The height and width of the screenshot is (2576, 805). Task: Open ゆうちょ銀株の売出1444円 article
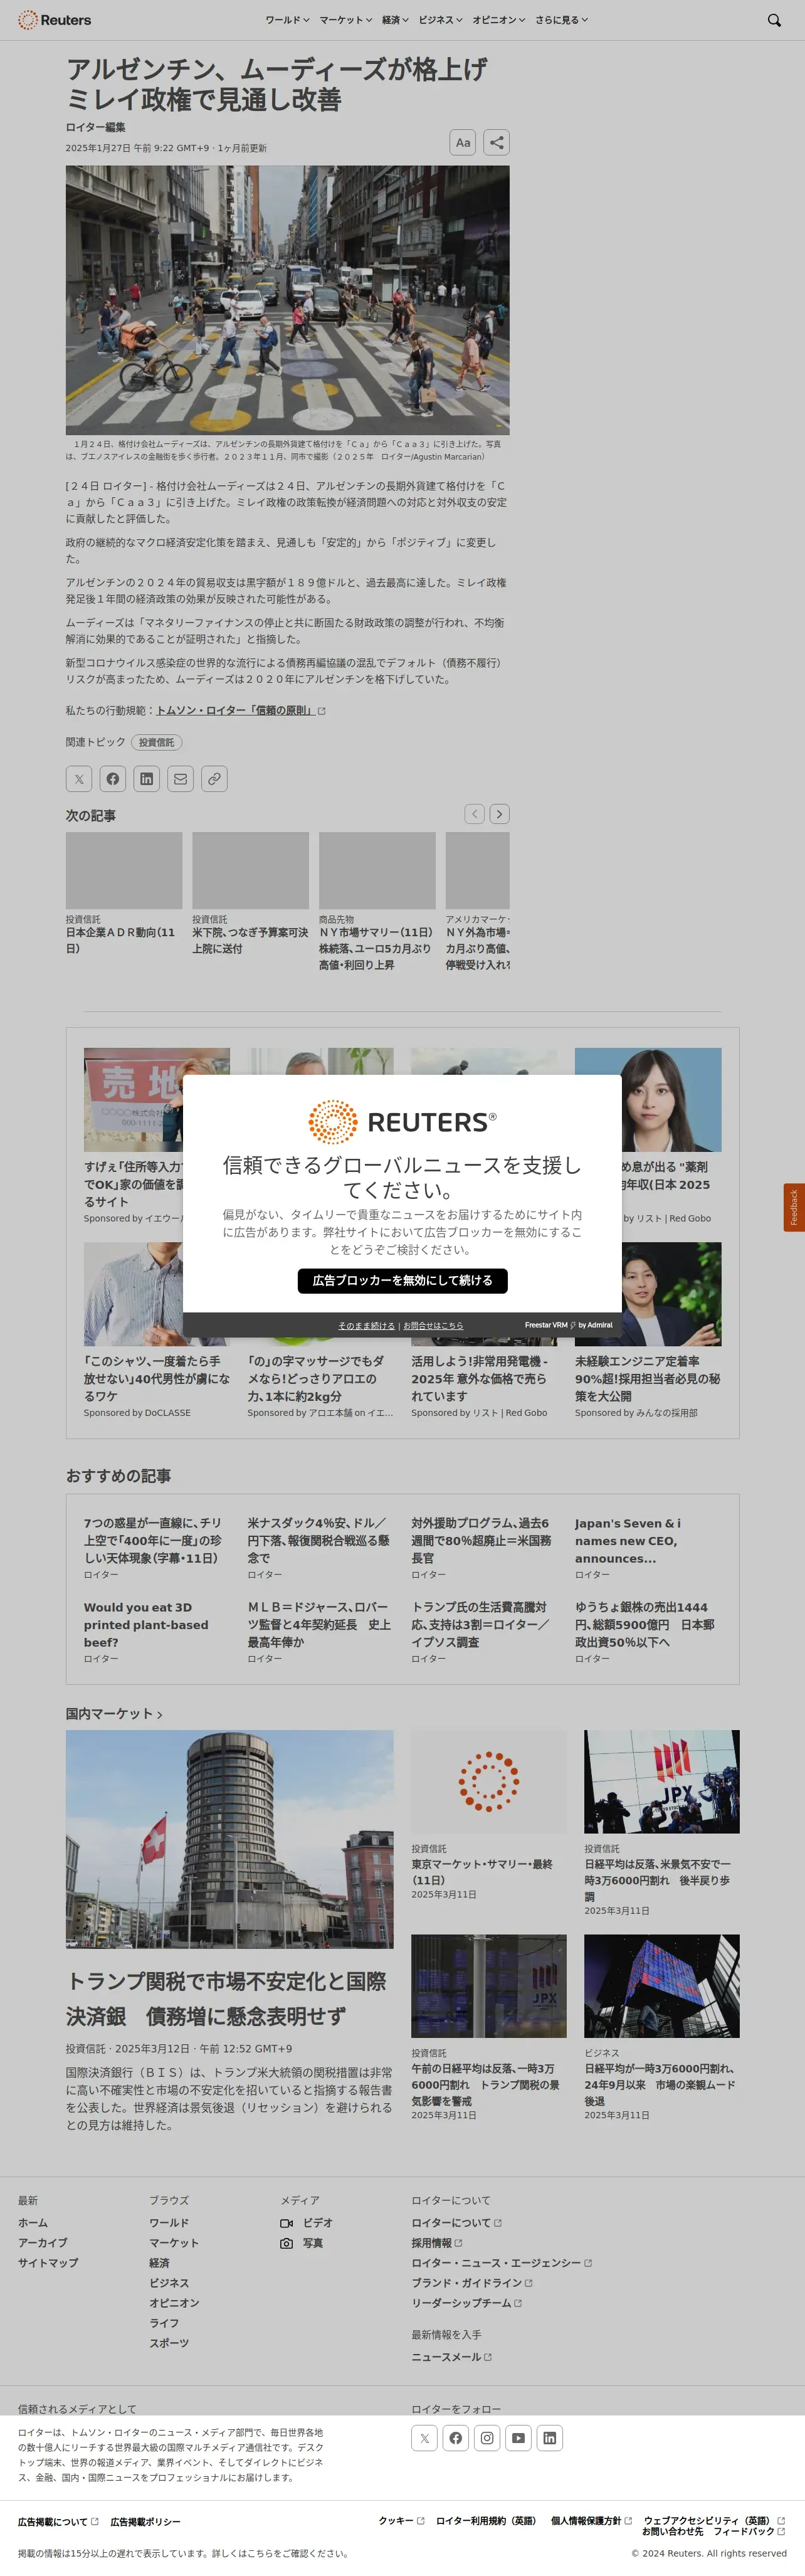pos(644,1625)
